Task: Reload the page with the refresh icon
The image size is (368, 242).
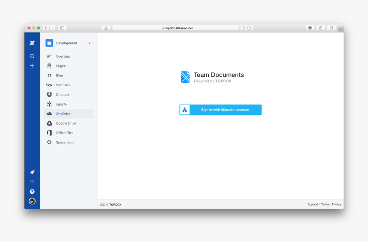Action: [x=240, y=28]
